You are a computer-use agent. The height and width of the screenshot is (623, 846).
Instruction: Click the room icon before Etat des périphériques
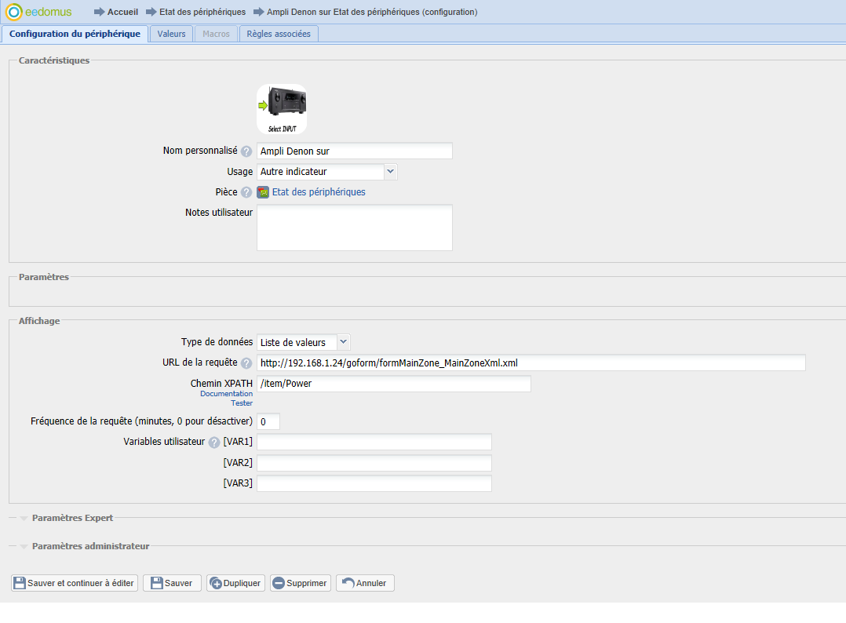click(x=263, y=192)
